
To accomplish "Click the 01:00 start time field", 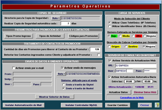I will pyautogui.click(x=129, y=81).
